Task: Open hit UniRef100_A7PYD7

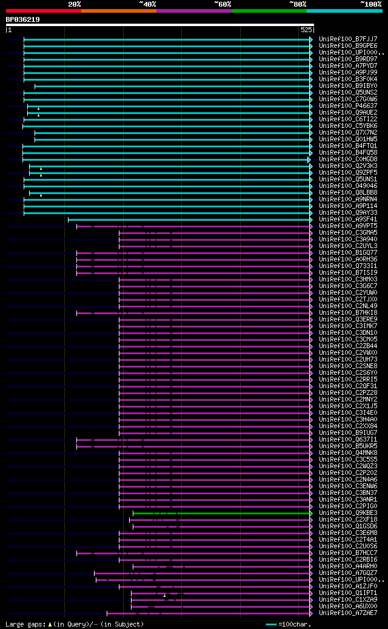Action: [348, 66]
